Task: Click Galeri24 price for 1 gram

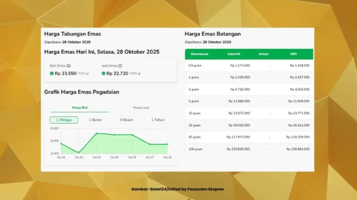Action: (240, 77)
